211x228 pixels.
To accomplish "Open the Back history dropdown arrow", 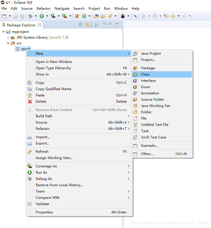I will (x=179, y=16).
